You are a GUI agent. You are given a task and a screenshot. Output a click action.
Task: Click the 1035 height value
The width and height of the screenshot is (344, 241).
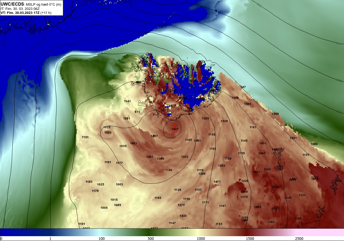pyautogui.click(x=123, y=146)
